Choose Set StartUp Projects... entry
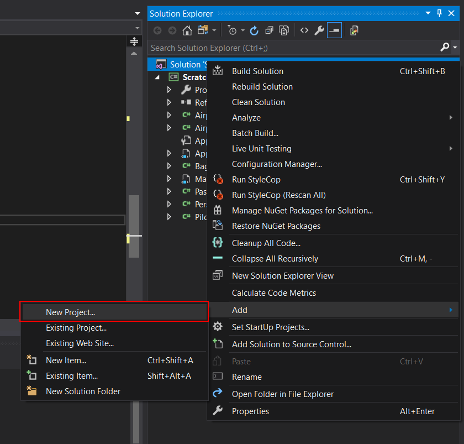The height and width of the screenshot is (444, 464). [334, 327]
